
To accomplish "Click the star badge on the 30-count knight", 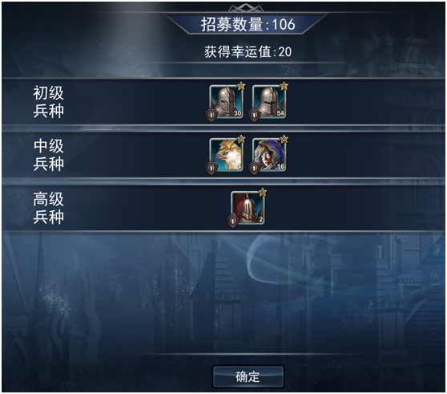I will coord(241,86).
